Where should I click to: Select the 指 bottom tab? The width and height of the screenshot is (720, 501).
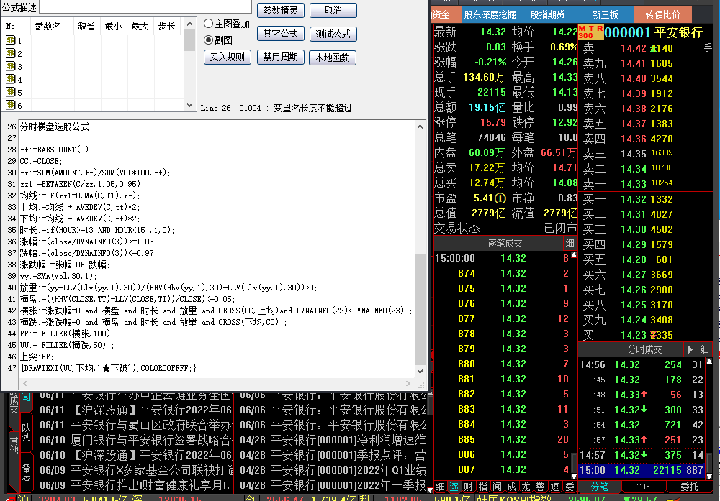click(x=483, y=487)
